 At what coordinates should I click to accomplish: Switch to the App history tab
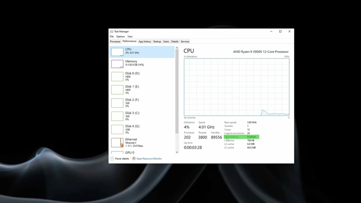pyautogui.click(x=145, y=42)
